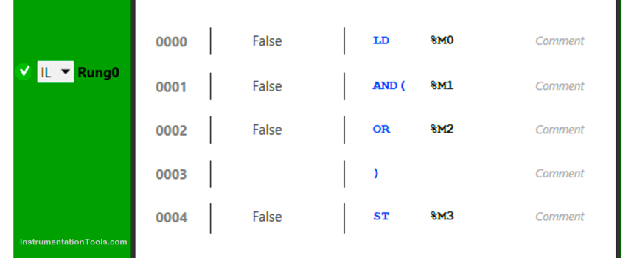This screenshot has height=271, width=634.
Task: Click the green checkmark icon beside Rung0
Action: pyautogui.click(x=24, y=72)
